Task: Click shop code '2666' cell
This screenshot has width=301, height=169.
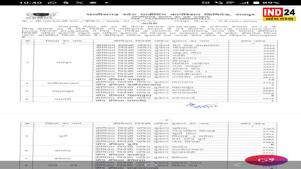Action: point(269,75)
